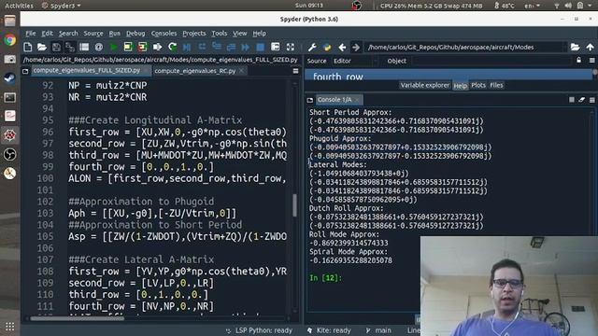Clear console variables with eraser icon
598x336 pixels.
pyautogui.click(x=581, y=100)
